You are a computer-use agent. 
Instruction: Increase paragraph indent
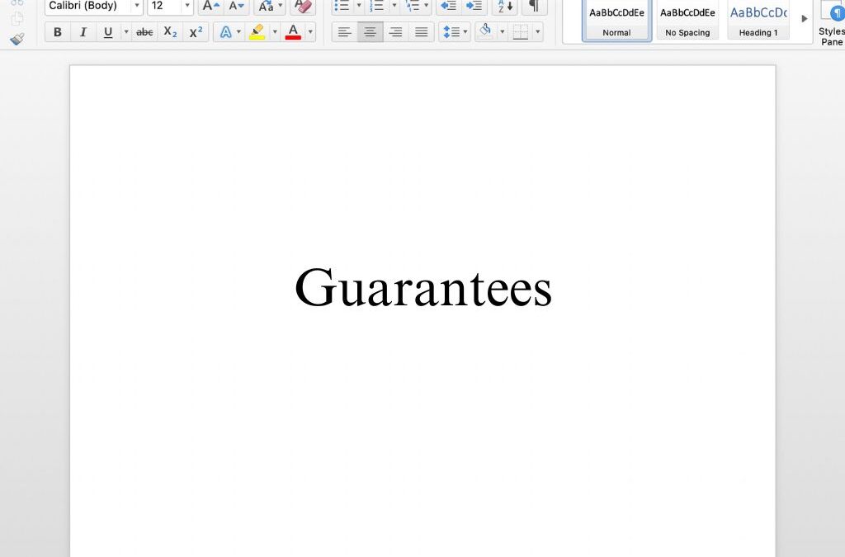click(x=474, y=7)
